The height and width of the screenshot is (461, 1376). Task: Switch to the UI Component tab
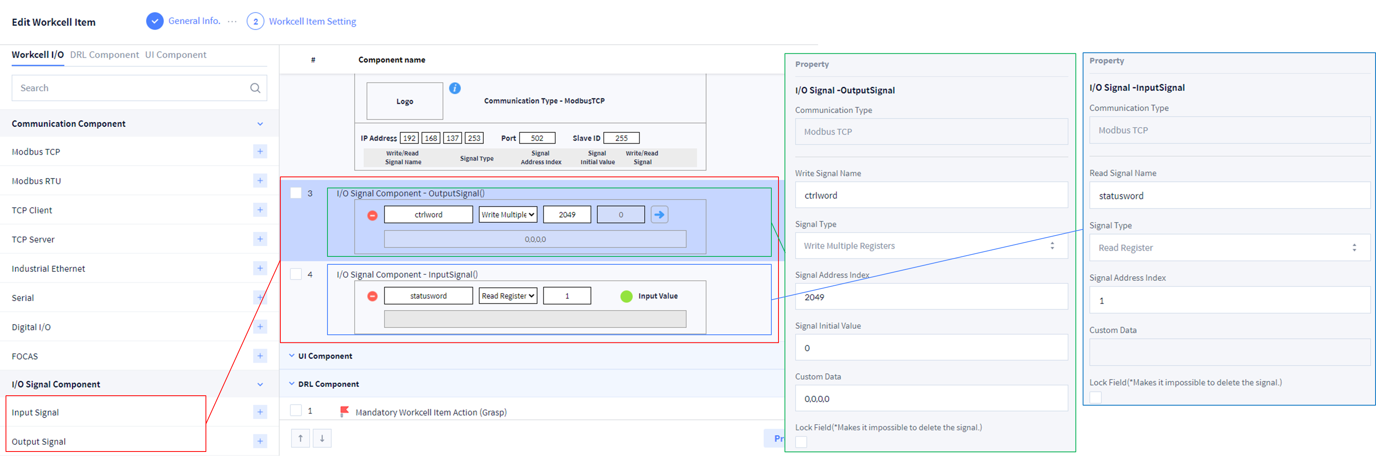click(176, 55)
